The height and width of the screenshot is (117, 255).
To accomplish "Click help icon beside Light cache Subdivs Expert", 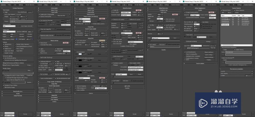I will (179, 14).
